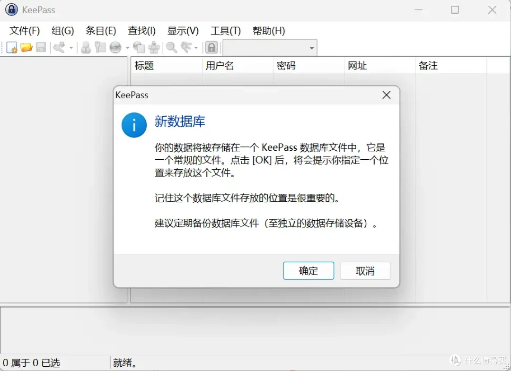This screenshot has height=371, width=511.
Task: Open the quick search combo box
Action: click(x=270, y=48)
